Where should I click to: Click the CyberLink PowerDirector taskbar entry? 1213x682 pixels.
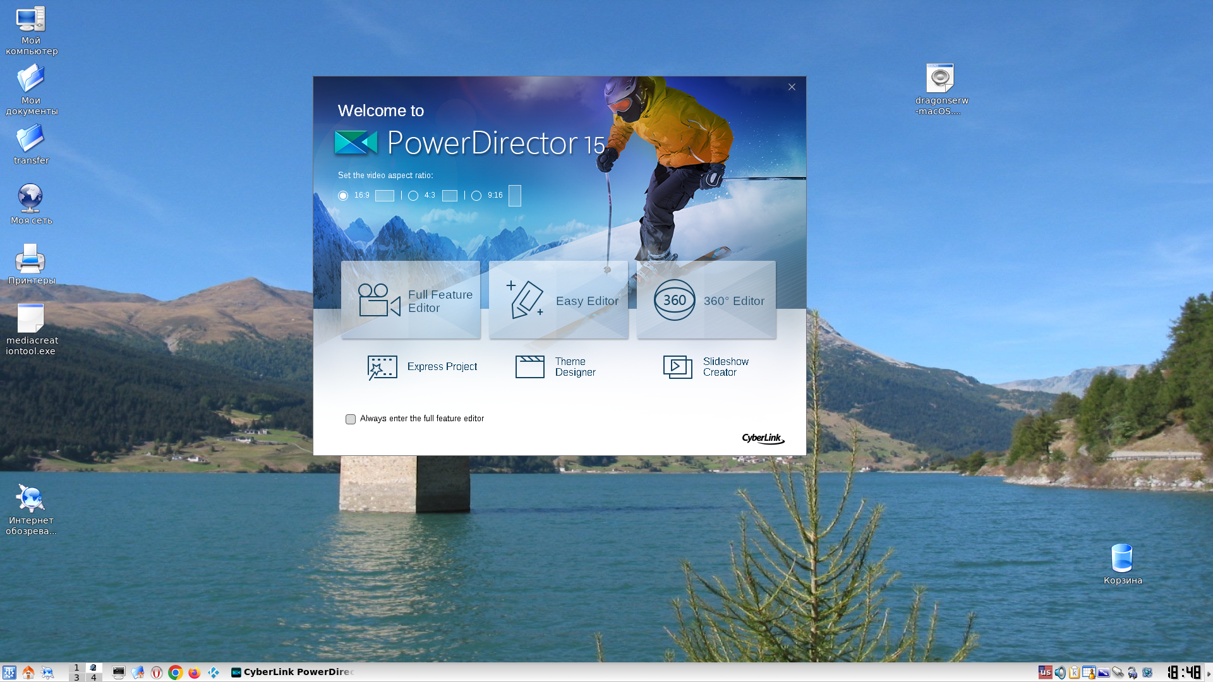(x=292, y=673)
